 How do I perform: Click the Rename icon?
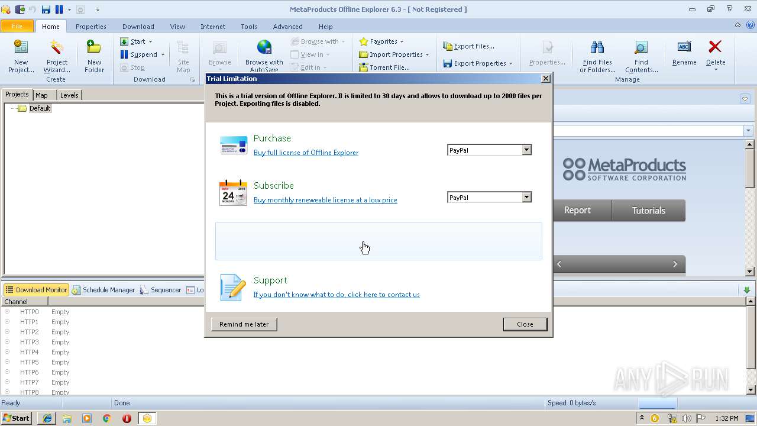pos(684,47)
